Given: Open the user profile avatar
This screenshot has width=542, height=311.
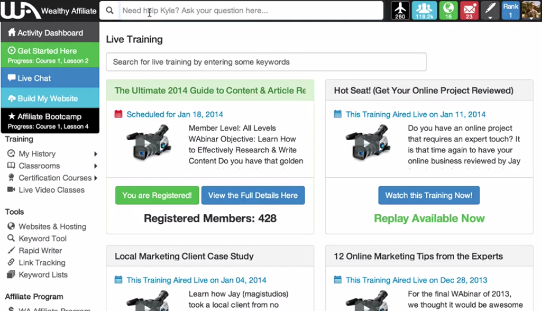Looking at the screenshot, I should click(x=531, y=10).
